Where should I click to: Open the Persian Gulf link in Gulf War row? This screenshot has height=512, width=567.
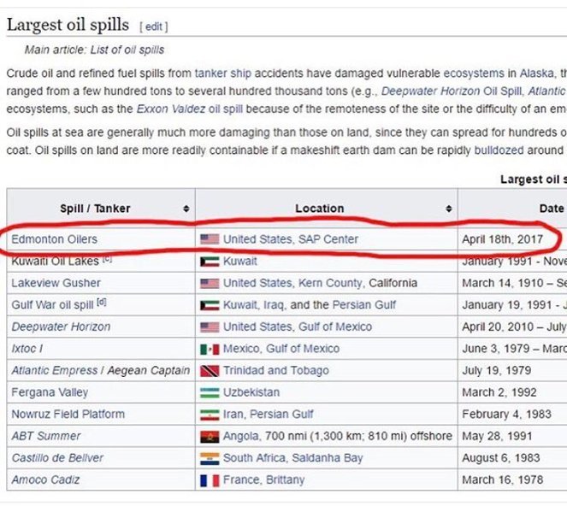pos(363,305)
